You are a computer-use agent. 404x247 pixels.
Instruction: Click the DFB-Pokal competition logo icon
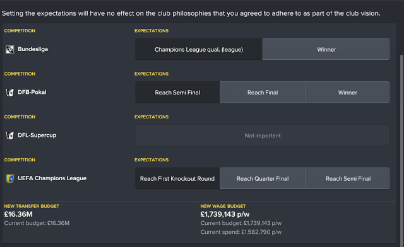pos(10,93)
